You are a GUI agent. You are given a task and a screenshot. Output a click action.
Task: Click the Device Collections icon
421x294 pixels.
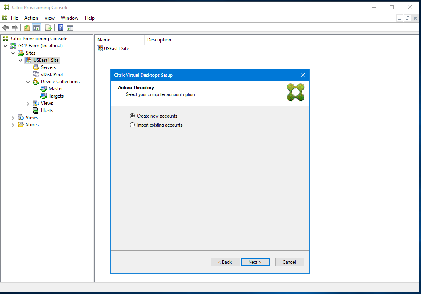(x=36, y=82)
